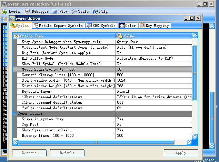219x162 pixels.
Task: Click the option list horizontal scrollbar thumb
Action: tap(96, 142)
